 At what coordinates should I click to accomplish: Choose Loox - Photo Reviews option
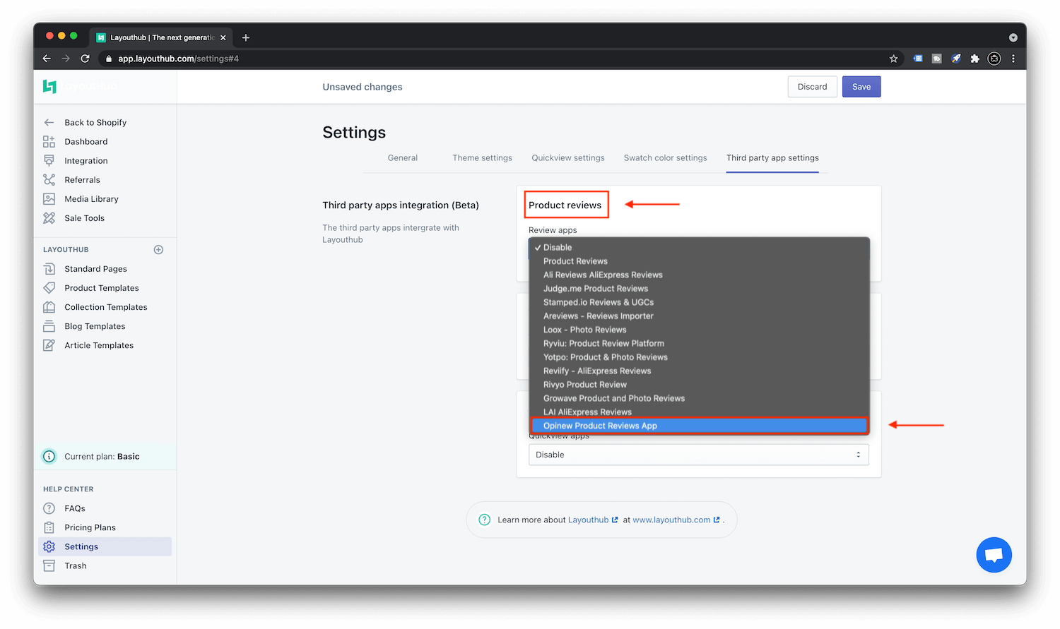pos(699,330)
